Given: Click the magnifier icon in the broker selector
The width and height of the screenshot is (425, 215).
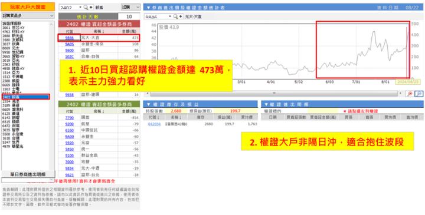Looking at the screenshot, I should 175,16.
